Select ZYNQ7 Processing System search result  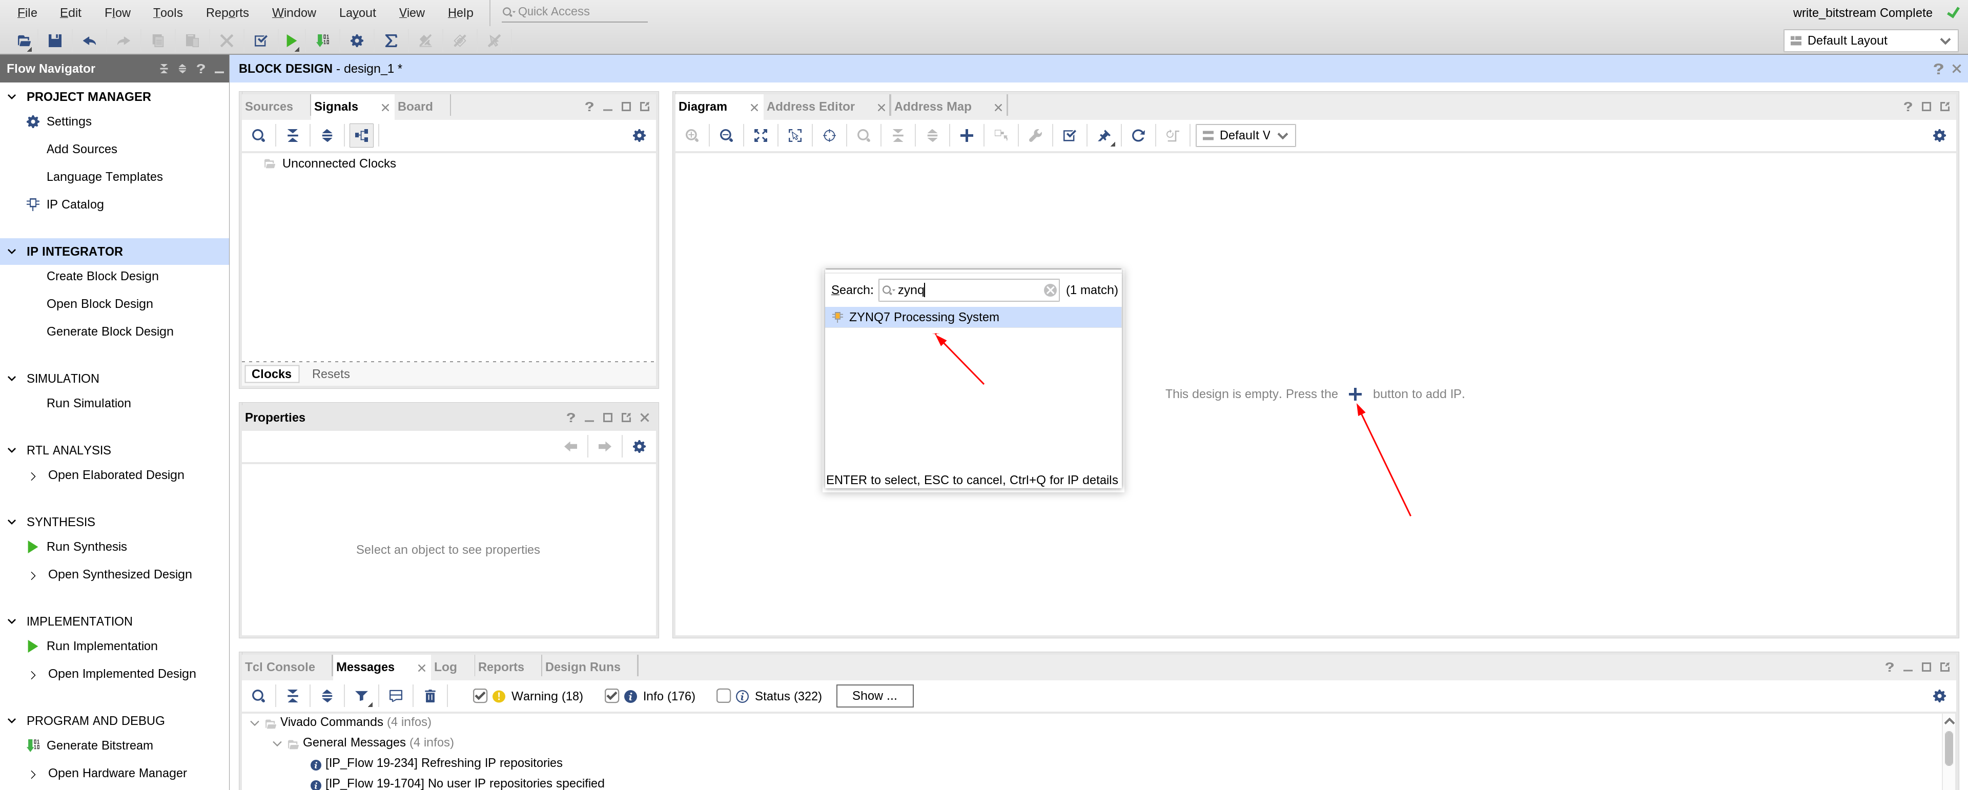point(923,317)
